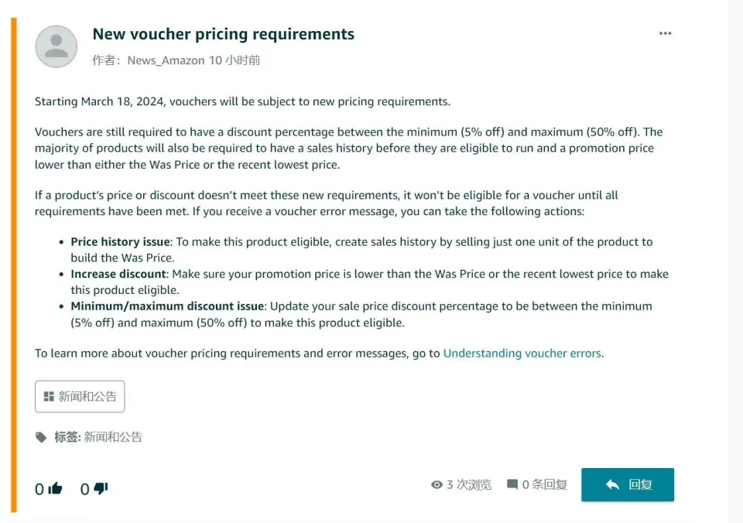Image resolution: width=743 pixels, height=523 pixels.
Task: Open the New voucher pricing requirements title
Action: pyautogui.click(x=223, y=34)
